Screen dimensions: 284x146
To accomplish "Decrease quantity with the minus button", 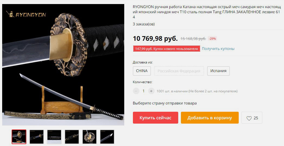I will [136, 91].
